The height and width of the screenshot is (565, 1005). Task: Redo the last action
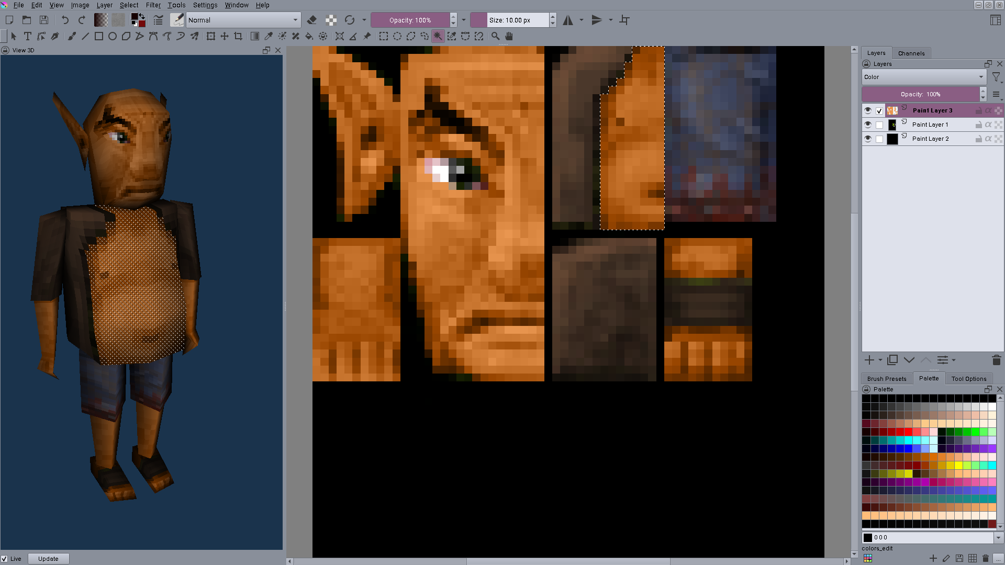click(x=82, y=20)
